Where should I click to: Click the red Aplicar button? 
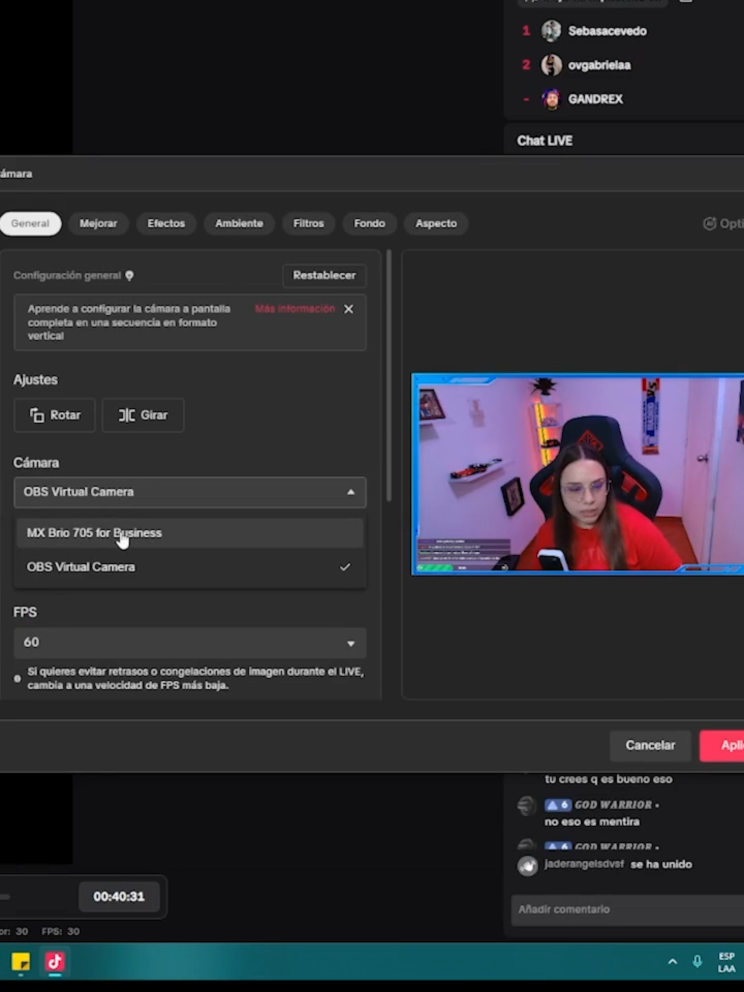[x=722, y=746]
